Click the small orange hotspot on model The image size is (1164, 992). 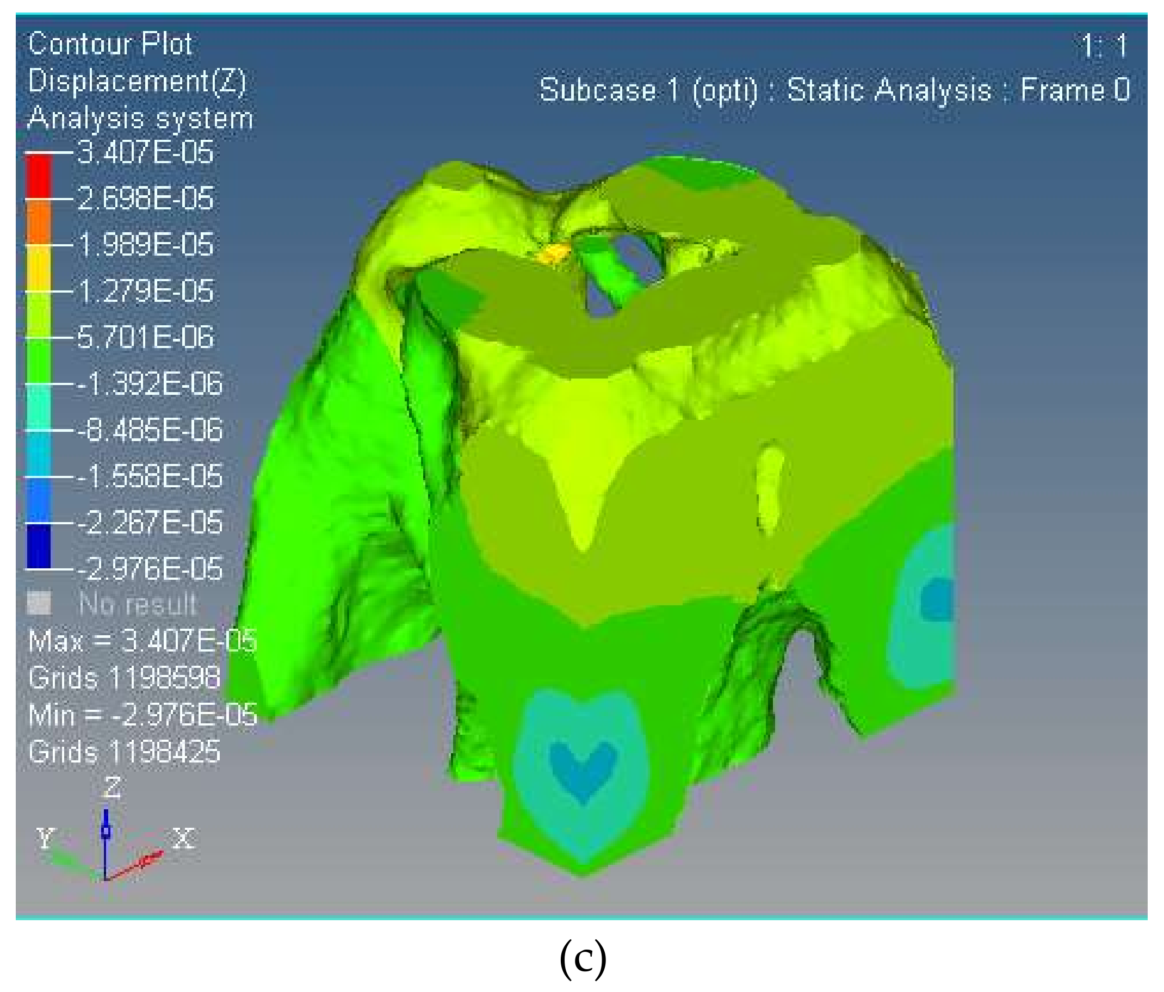pos(552,253)
